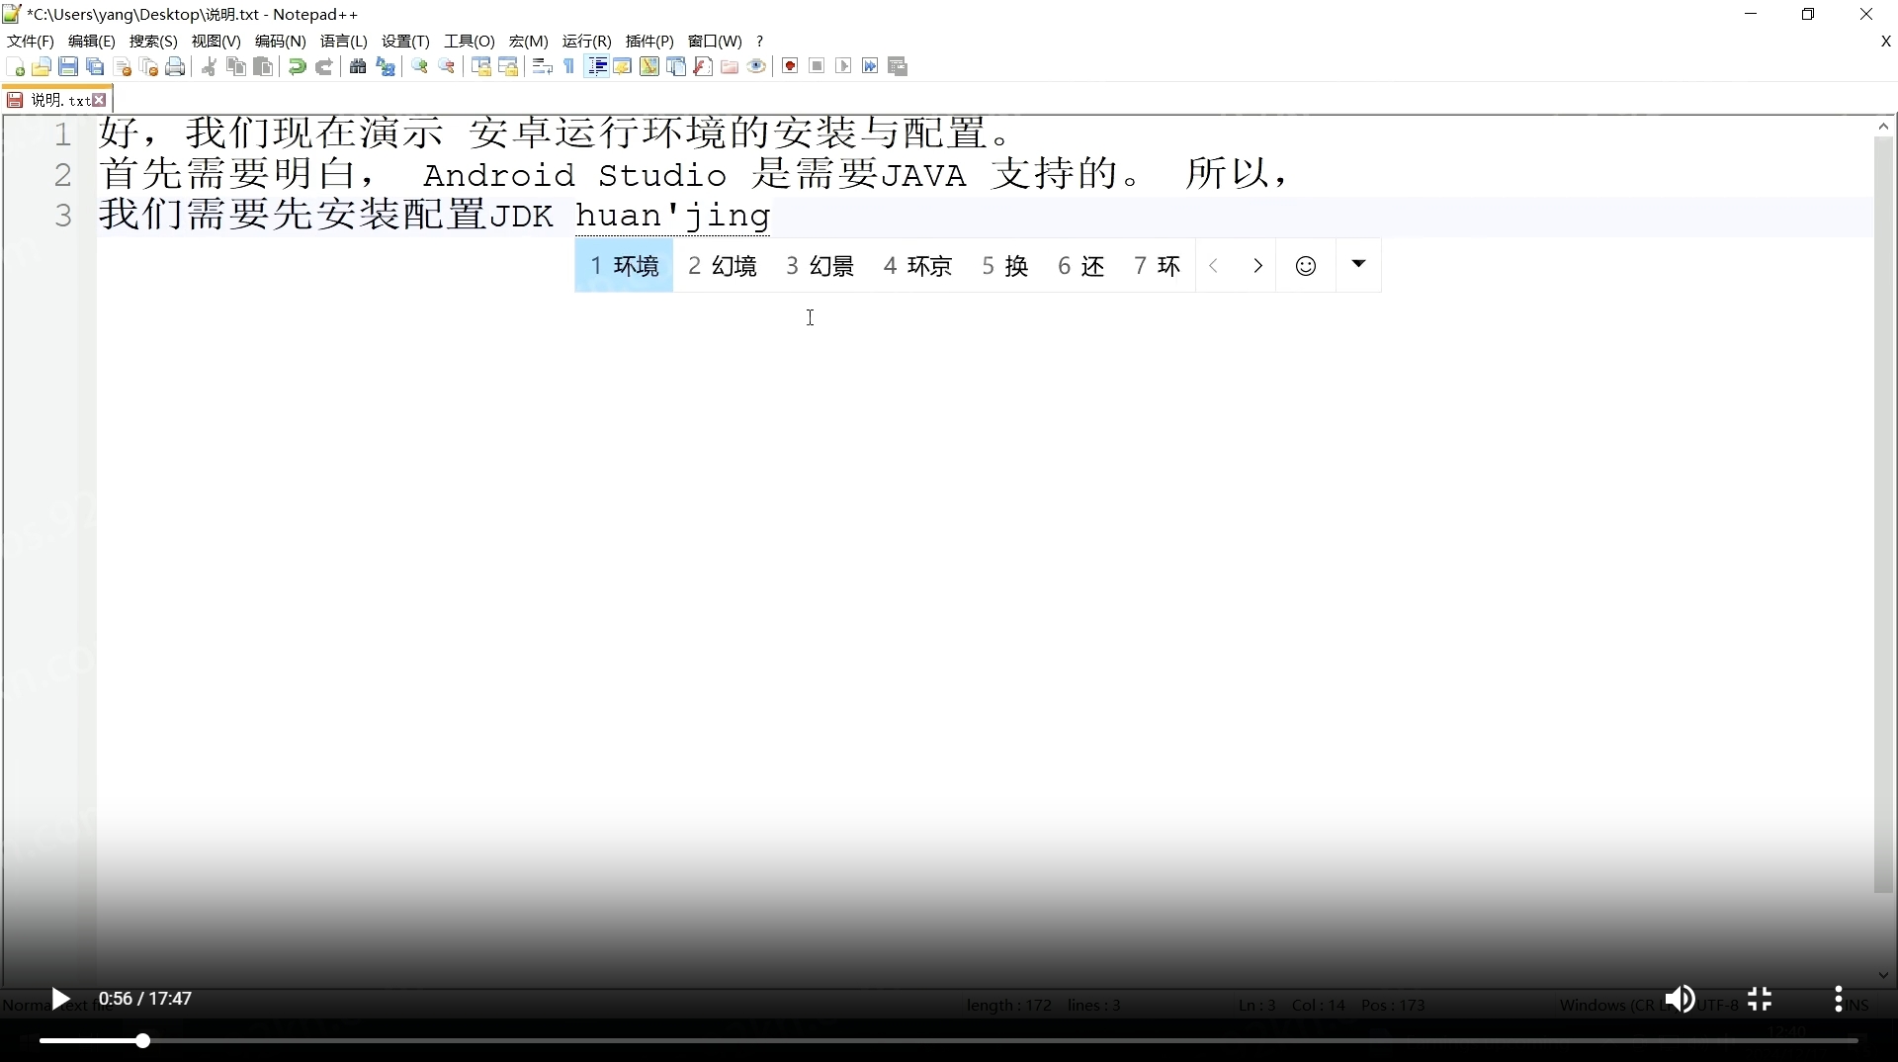Select the 说明.txt document tab
The width and height of the screenshot is (1898, 1062).
tap(57, 100)
